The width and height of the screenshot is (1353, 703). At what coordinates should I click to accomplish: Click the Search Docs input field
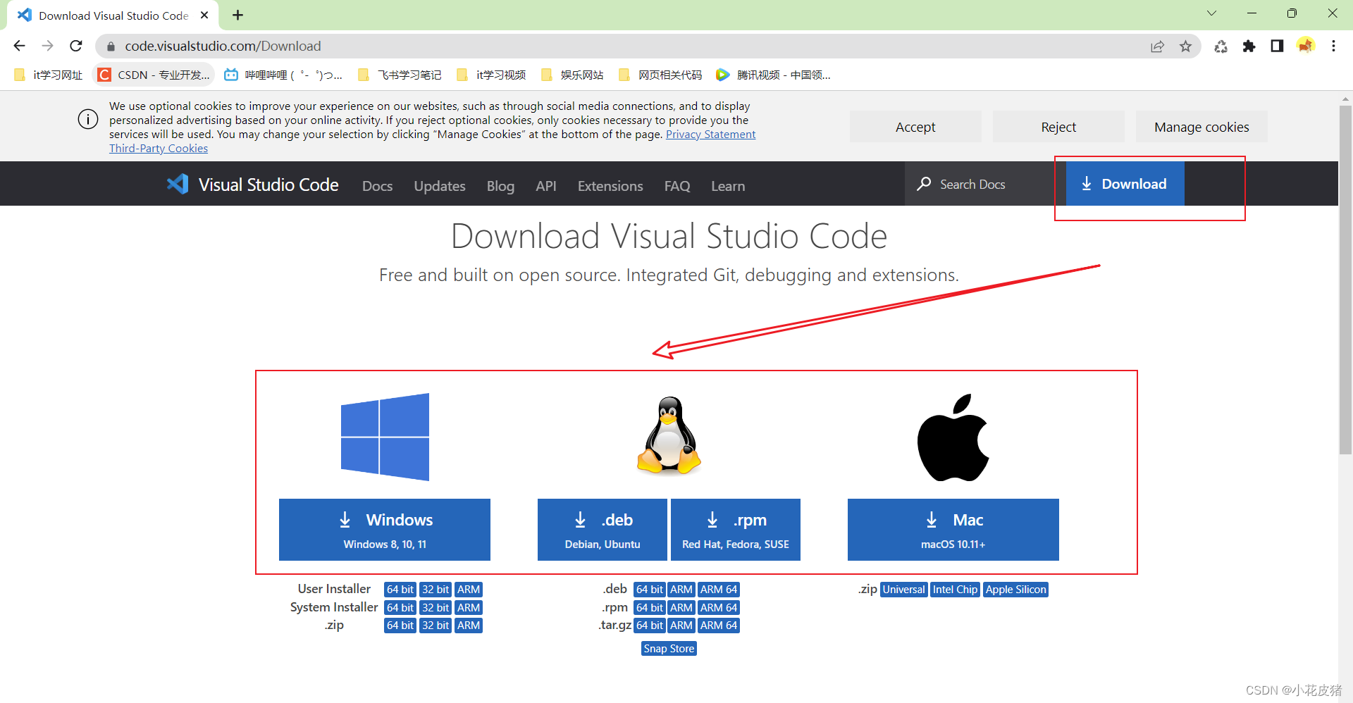pyautogui.click(x=985, y=184)
